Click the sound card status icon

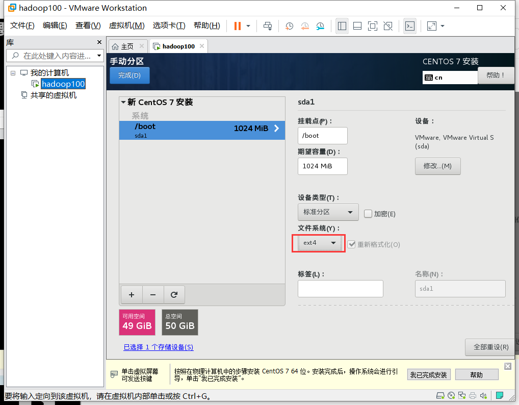[x=483, y=395]
